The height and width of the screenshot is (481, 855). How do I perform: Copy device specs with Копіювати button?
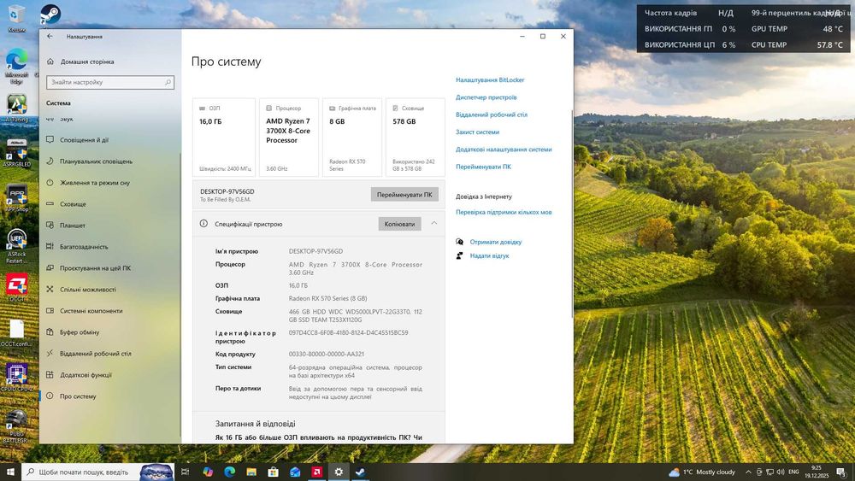point(399,224)
